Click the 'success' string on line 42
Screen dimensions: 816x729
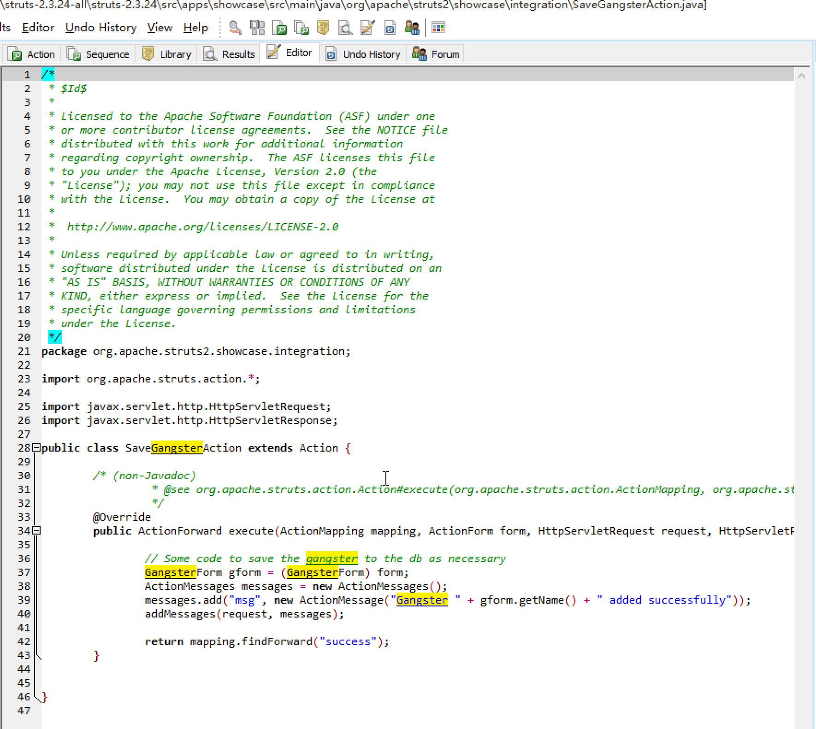[348, 641]
